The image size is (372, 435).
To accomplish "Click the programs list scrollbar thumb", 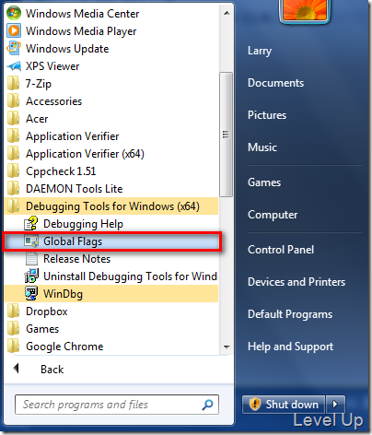I will pyautogui.click(x=226, y=135).
